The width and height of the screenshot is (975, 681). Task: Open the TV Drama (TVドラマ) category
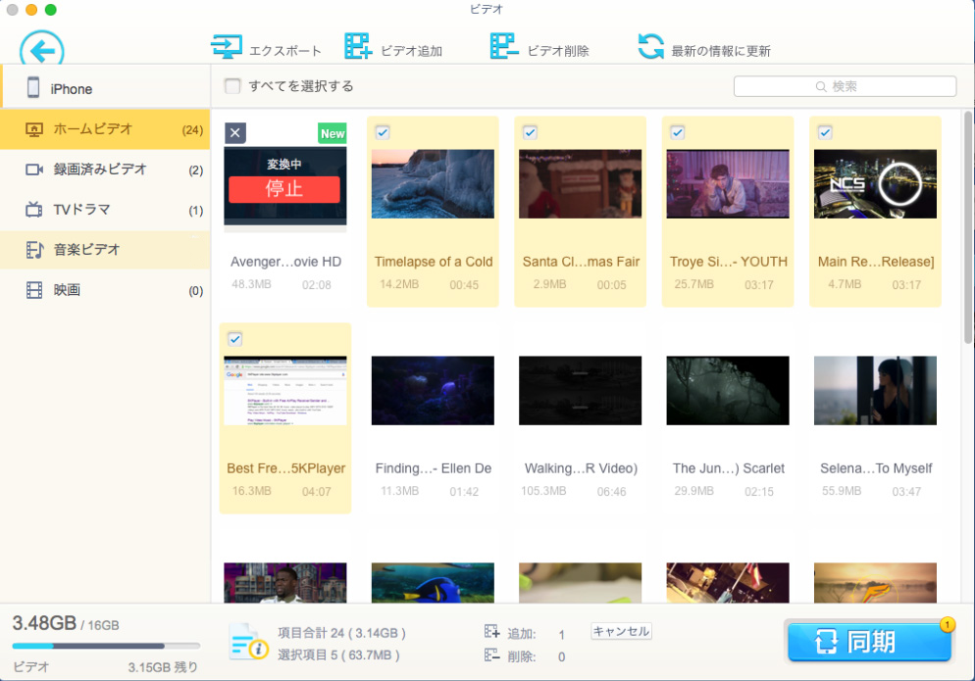pos(105,210)
